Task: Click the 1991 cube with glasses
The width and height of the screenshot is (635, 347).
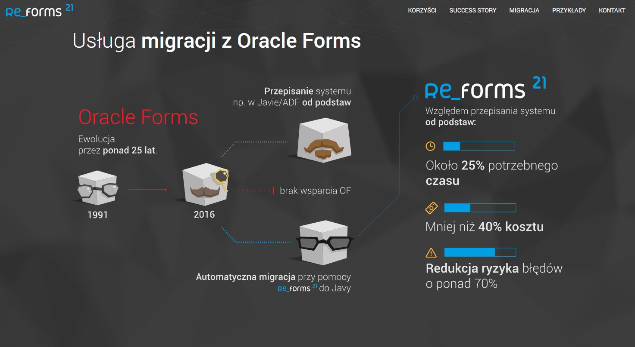Action: tap(97, 188)
